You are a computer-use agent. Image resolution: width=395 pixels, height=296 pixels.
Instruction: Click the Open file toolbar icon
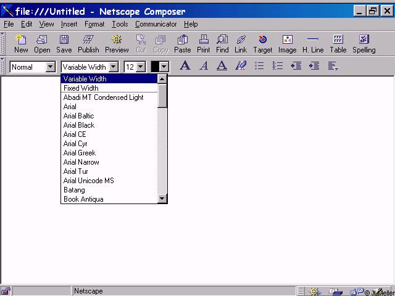click(42, 44)
